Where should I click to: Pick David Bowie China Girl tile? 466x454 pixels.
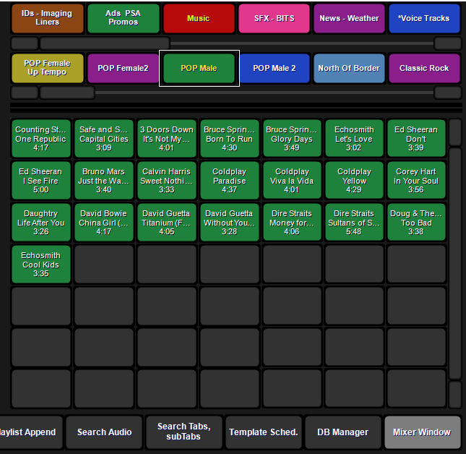[104, 223]
